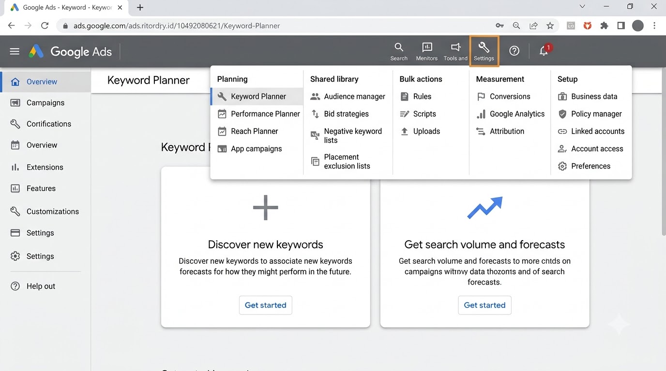This screenshot has height=371, width=666.
Task: Go back to the previous page
Action: tap(12, 26)
